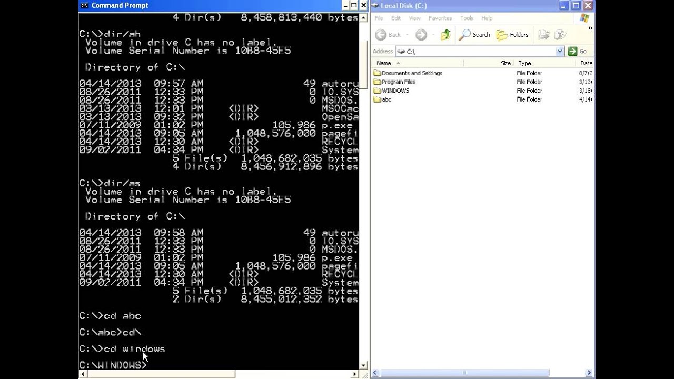The height and width of the screenshot is (379, 674).
Task: Click the Command Prompt title bar icon
Action: (x=84, y=6)
